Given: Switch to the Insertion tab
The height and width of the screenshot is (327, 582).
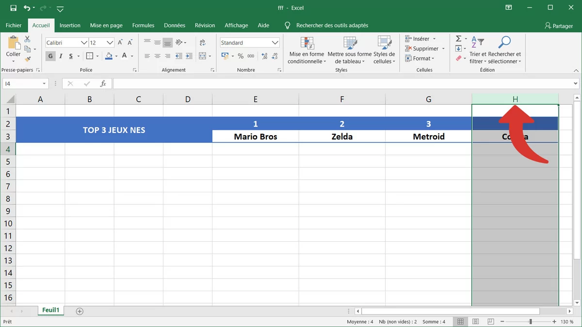Looking at the screenshot, I should (70, 25).
